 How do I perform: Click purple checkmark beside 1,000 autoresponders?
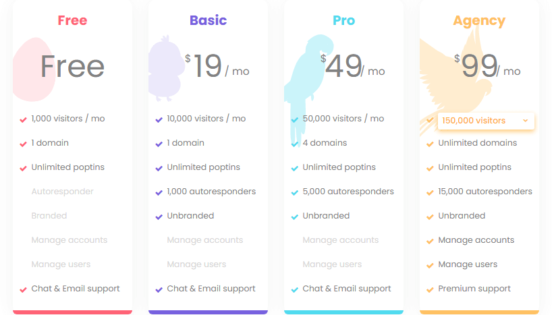[159, 192]
